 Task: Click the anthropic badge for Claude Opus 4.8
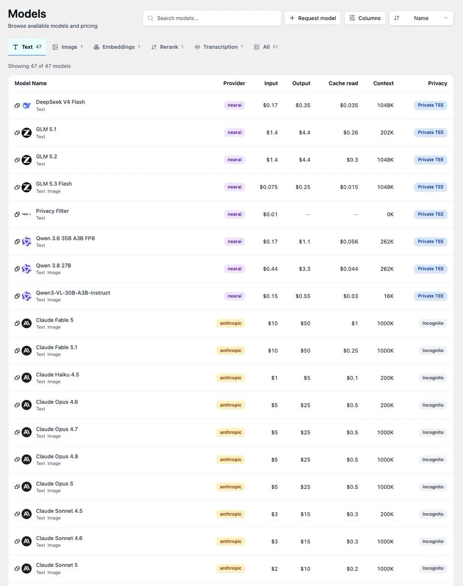pyautogui.click(x=231, y=460)
